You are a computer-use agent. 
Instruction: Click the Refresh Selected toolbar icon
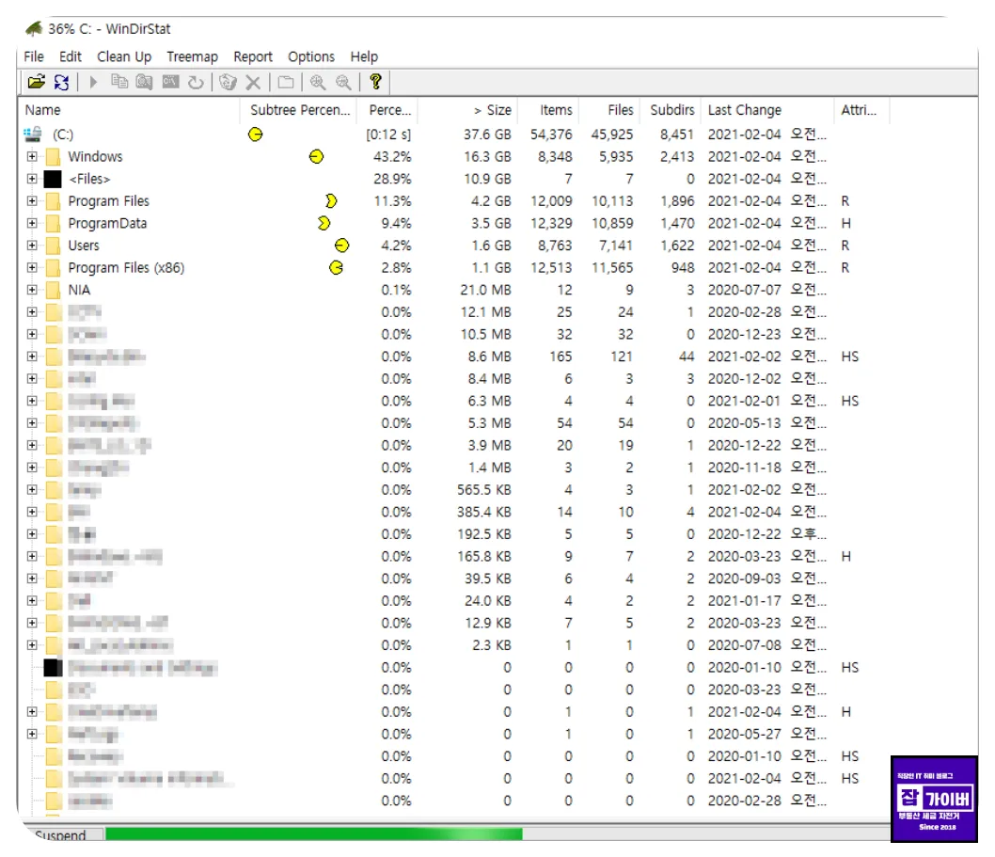pos(196,82)
